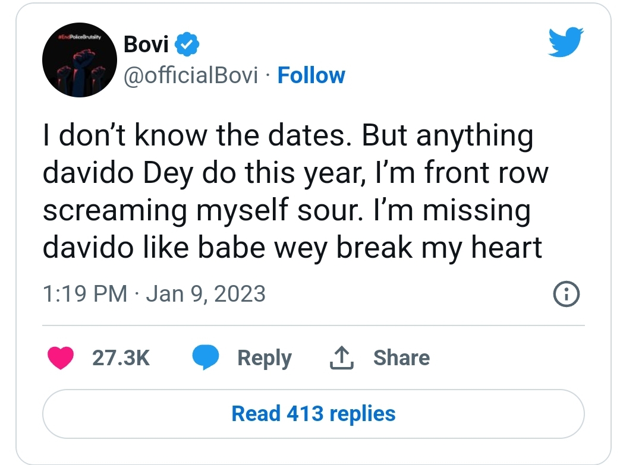Read 413 replies button
This screenshot has width=642, height=465.
tap(313, 414)
